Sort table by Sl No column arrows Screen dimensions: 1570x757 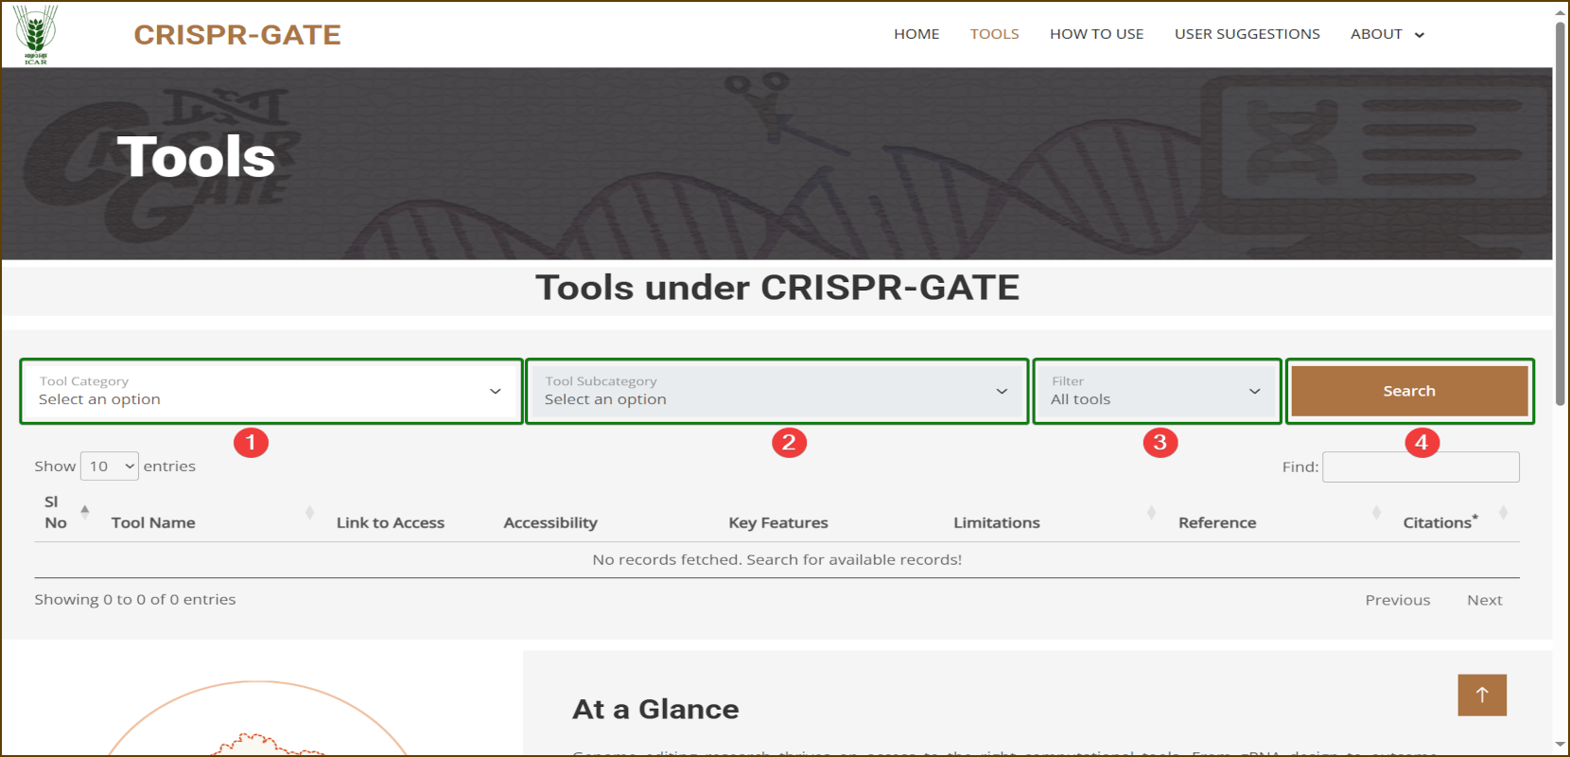(x=85, y=512)
